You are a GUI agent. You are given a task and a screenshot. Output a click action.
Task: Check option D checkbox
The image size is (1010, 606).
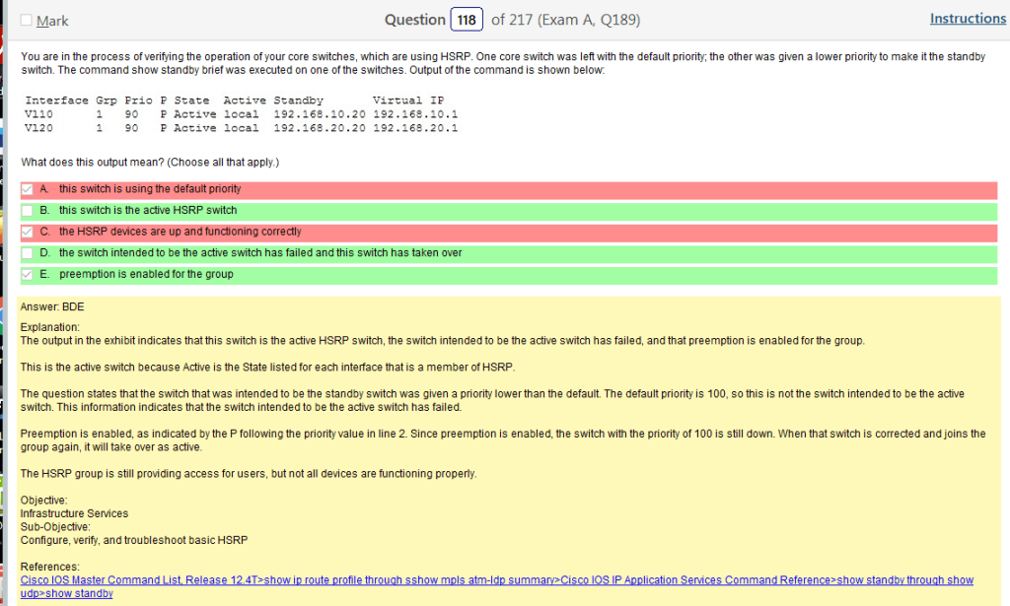click(28, 254)
